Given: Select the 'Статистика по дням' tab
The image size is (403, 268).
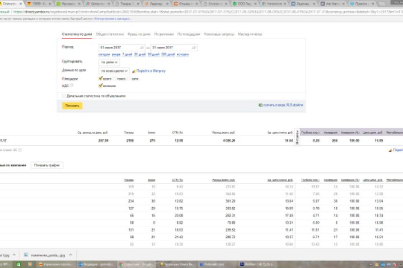Looking at the screenshot, I should 77,34.
